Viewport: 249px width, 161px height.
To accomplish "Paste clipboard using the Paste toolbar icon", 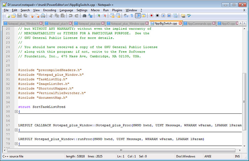I will (63, 16).
